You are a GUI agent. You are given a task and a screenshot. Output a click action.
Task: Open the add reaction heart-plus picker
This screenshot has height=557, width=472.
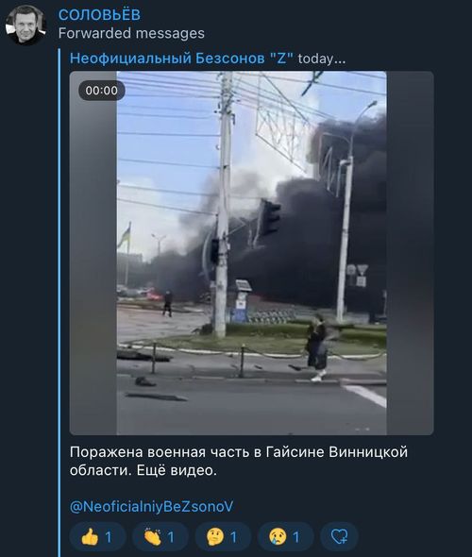(x=339, y=537)
